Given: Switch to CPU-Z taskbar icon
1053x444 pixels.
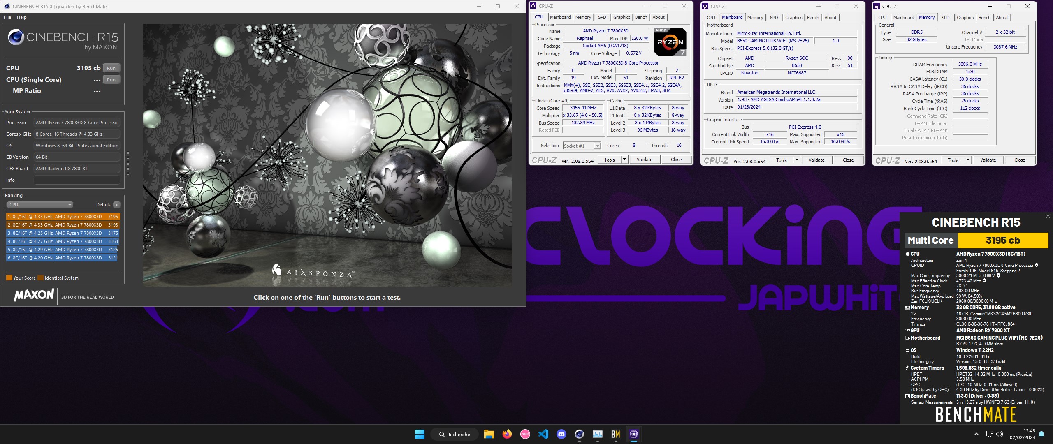Looking at the screenshot, I should click(x=634, y=434).
